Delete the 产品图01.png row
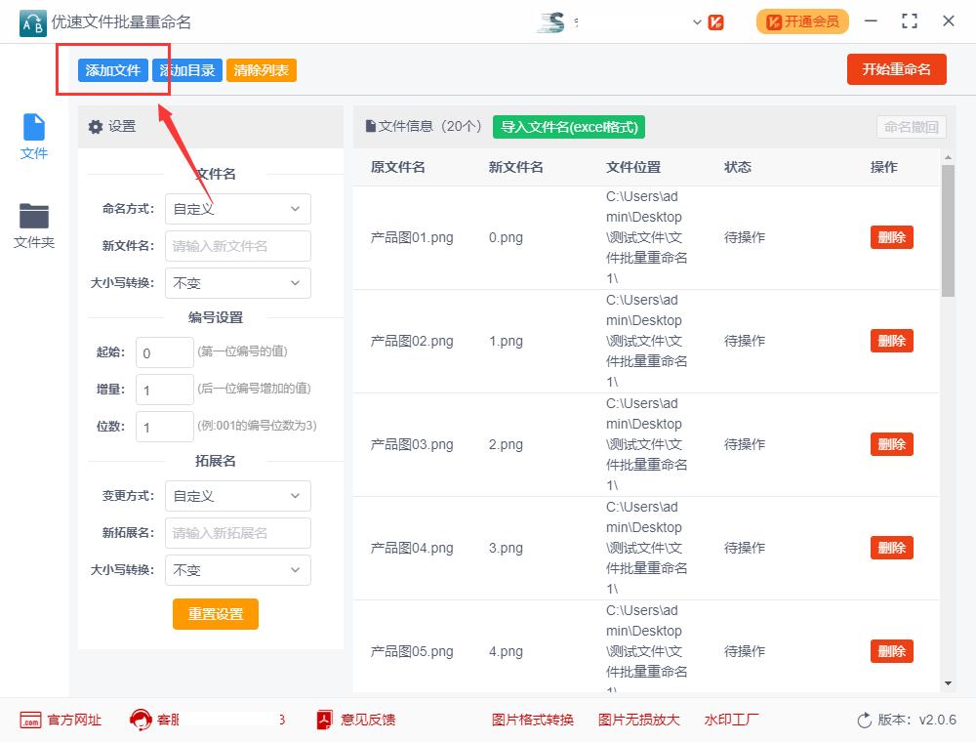 pos(890,237)
